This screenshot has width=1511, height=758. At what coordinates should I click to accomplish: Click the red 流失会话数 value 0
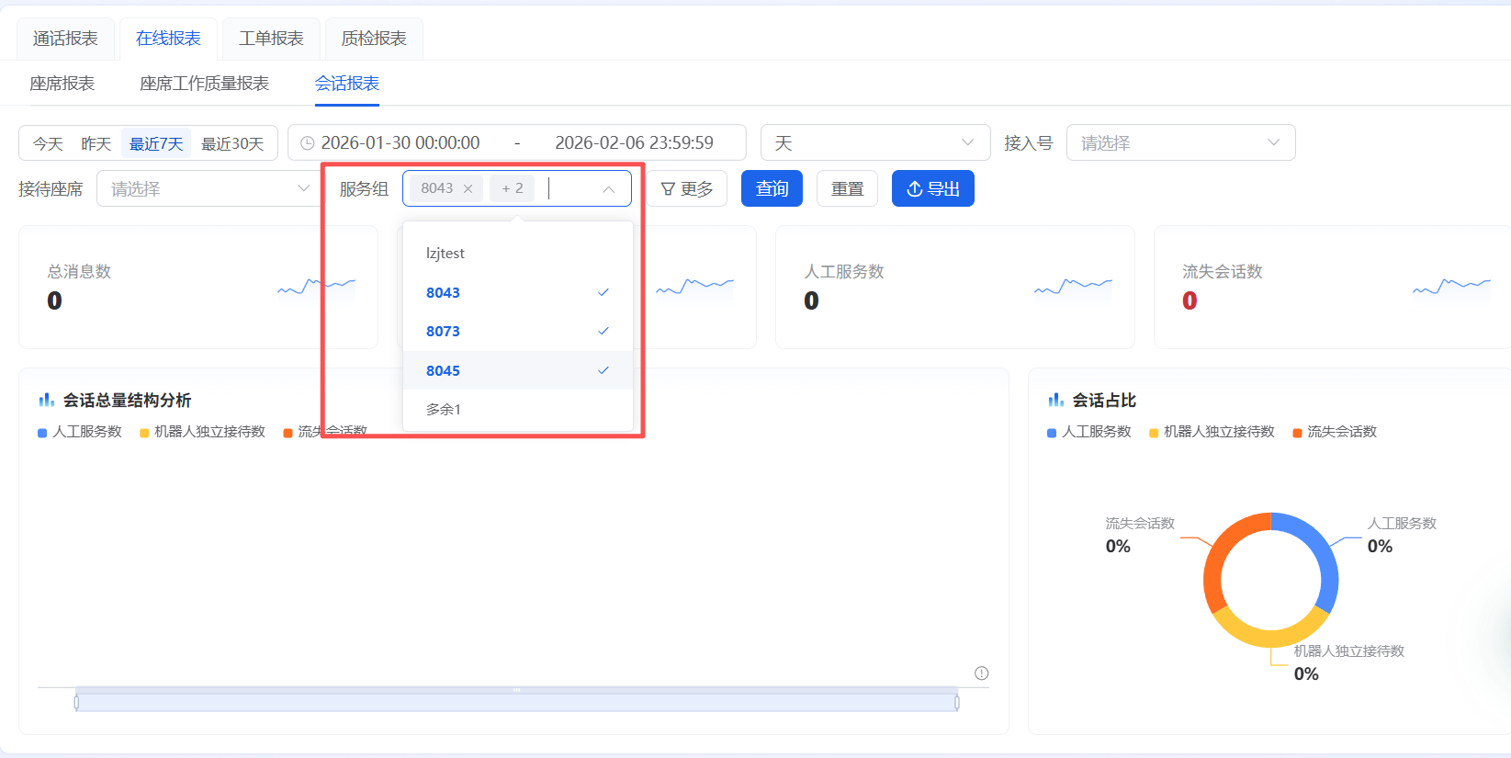click(1190, 300)
